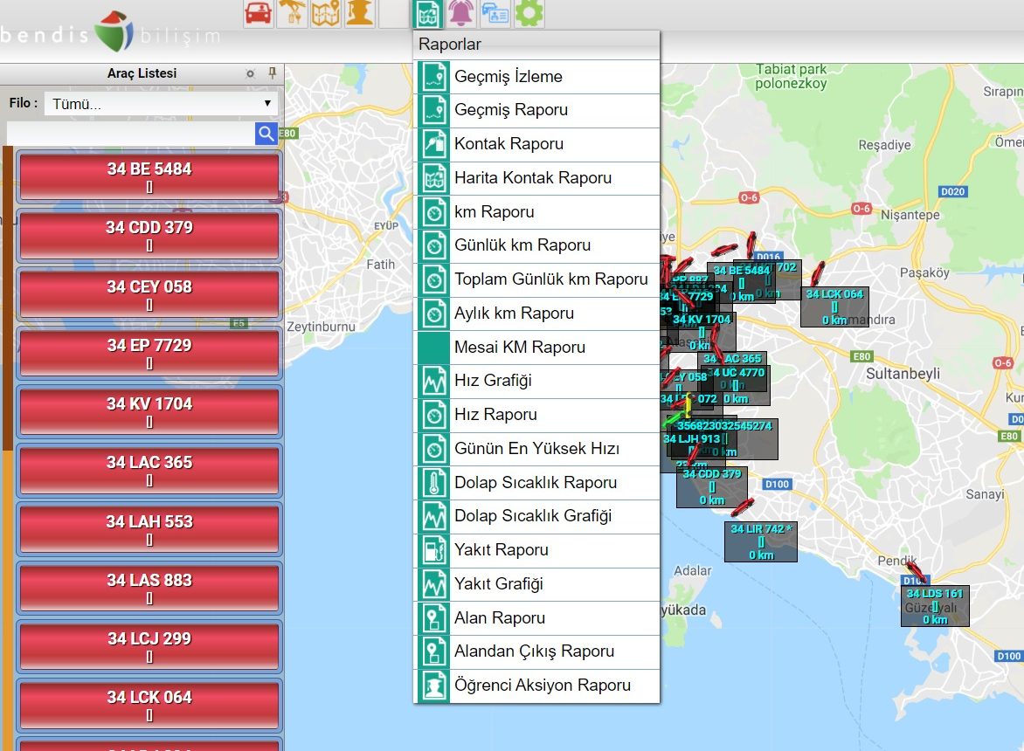The height and width of the screenshot is (751, 1024).
Task: Click the location icon beside Alandan Çıkış Raporu
Action: click(433, 651)
